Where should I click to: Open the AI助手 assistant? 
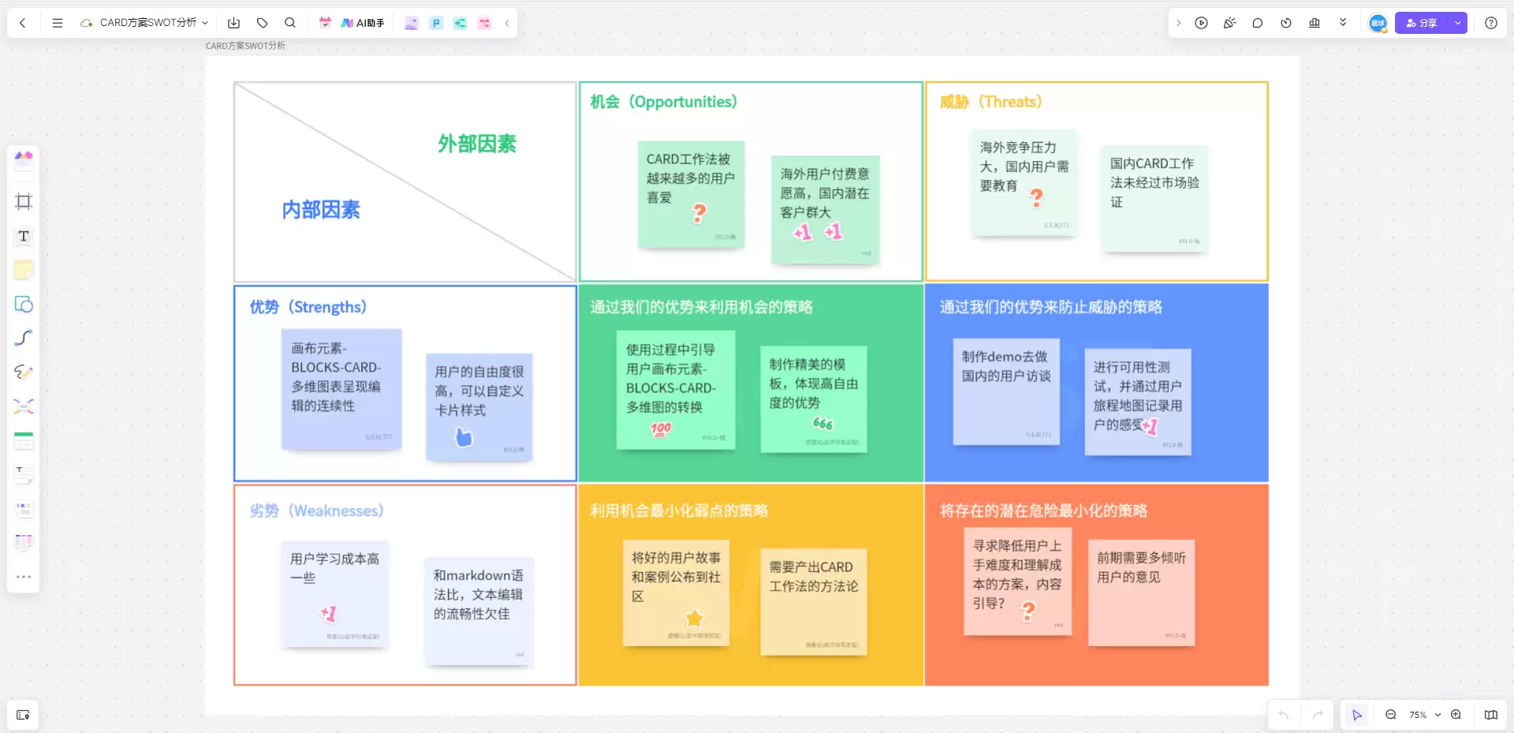click(363, 23)
